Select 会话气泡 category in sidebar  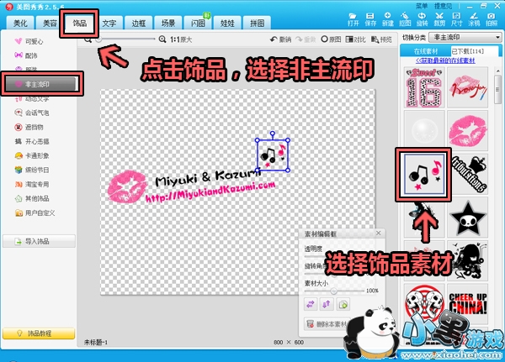[x=32, y=113]
